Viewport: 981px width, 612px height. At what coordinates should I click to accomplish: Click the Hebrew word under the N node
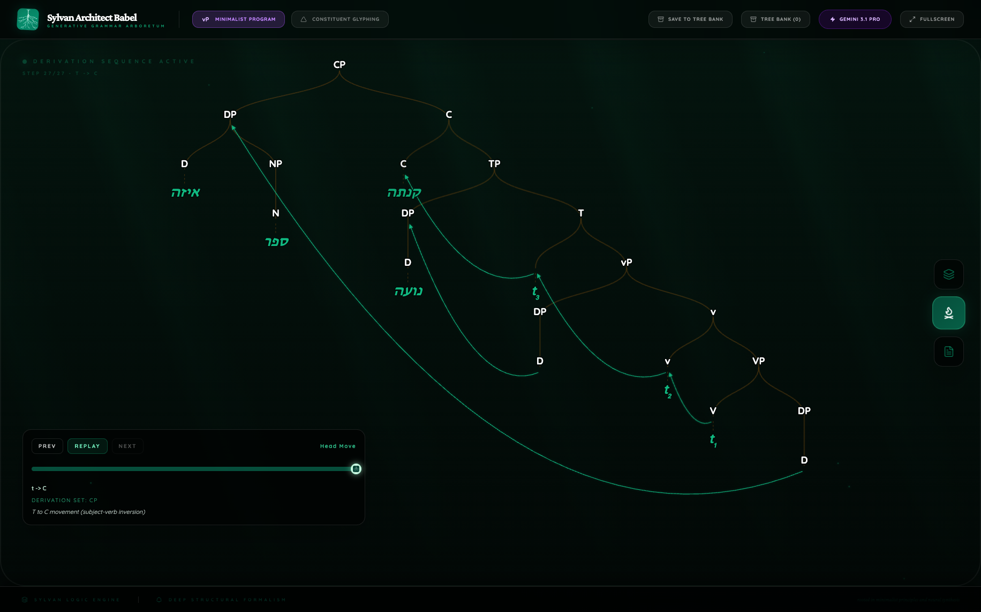[x=276, y=242]
